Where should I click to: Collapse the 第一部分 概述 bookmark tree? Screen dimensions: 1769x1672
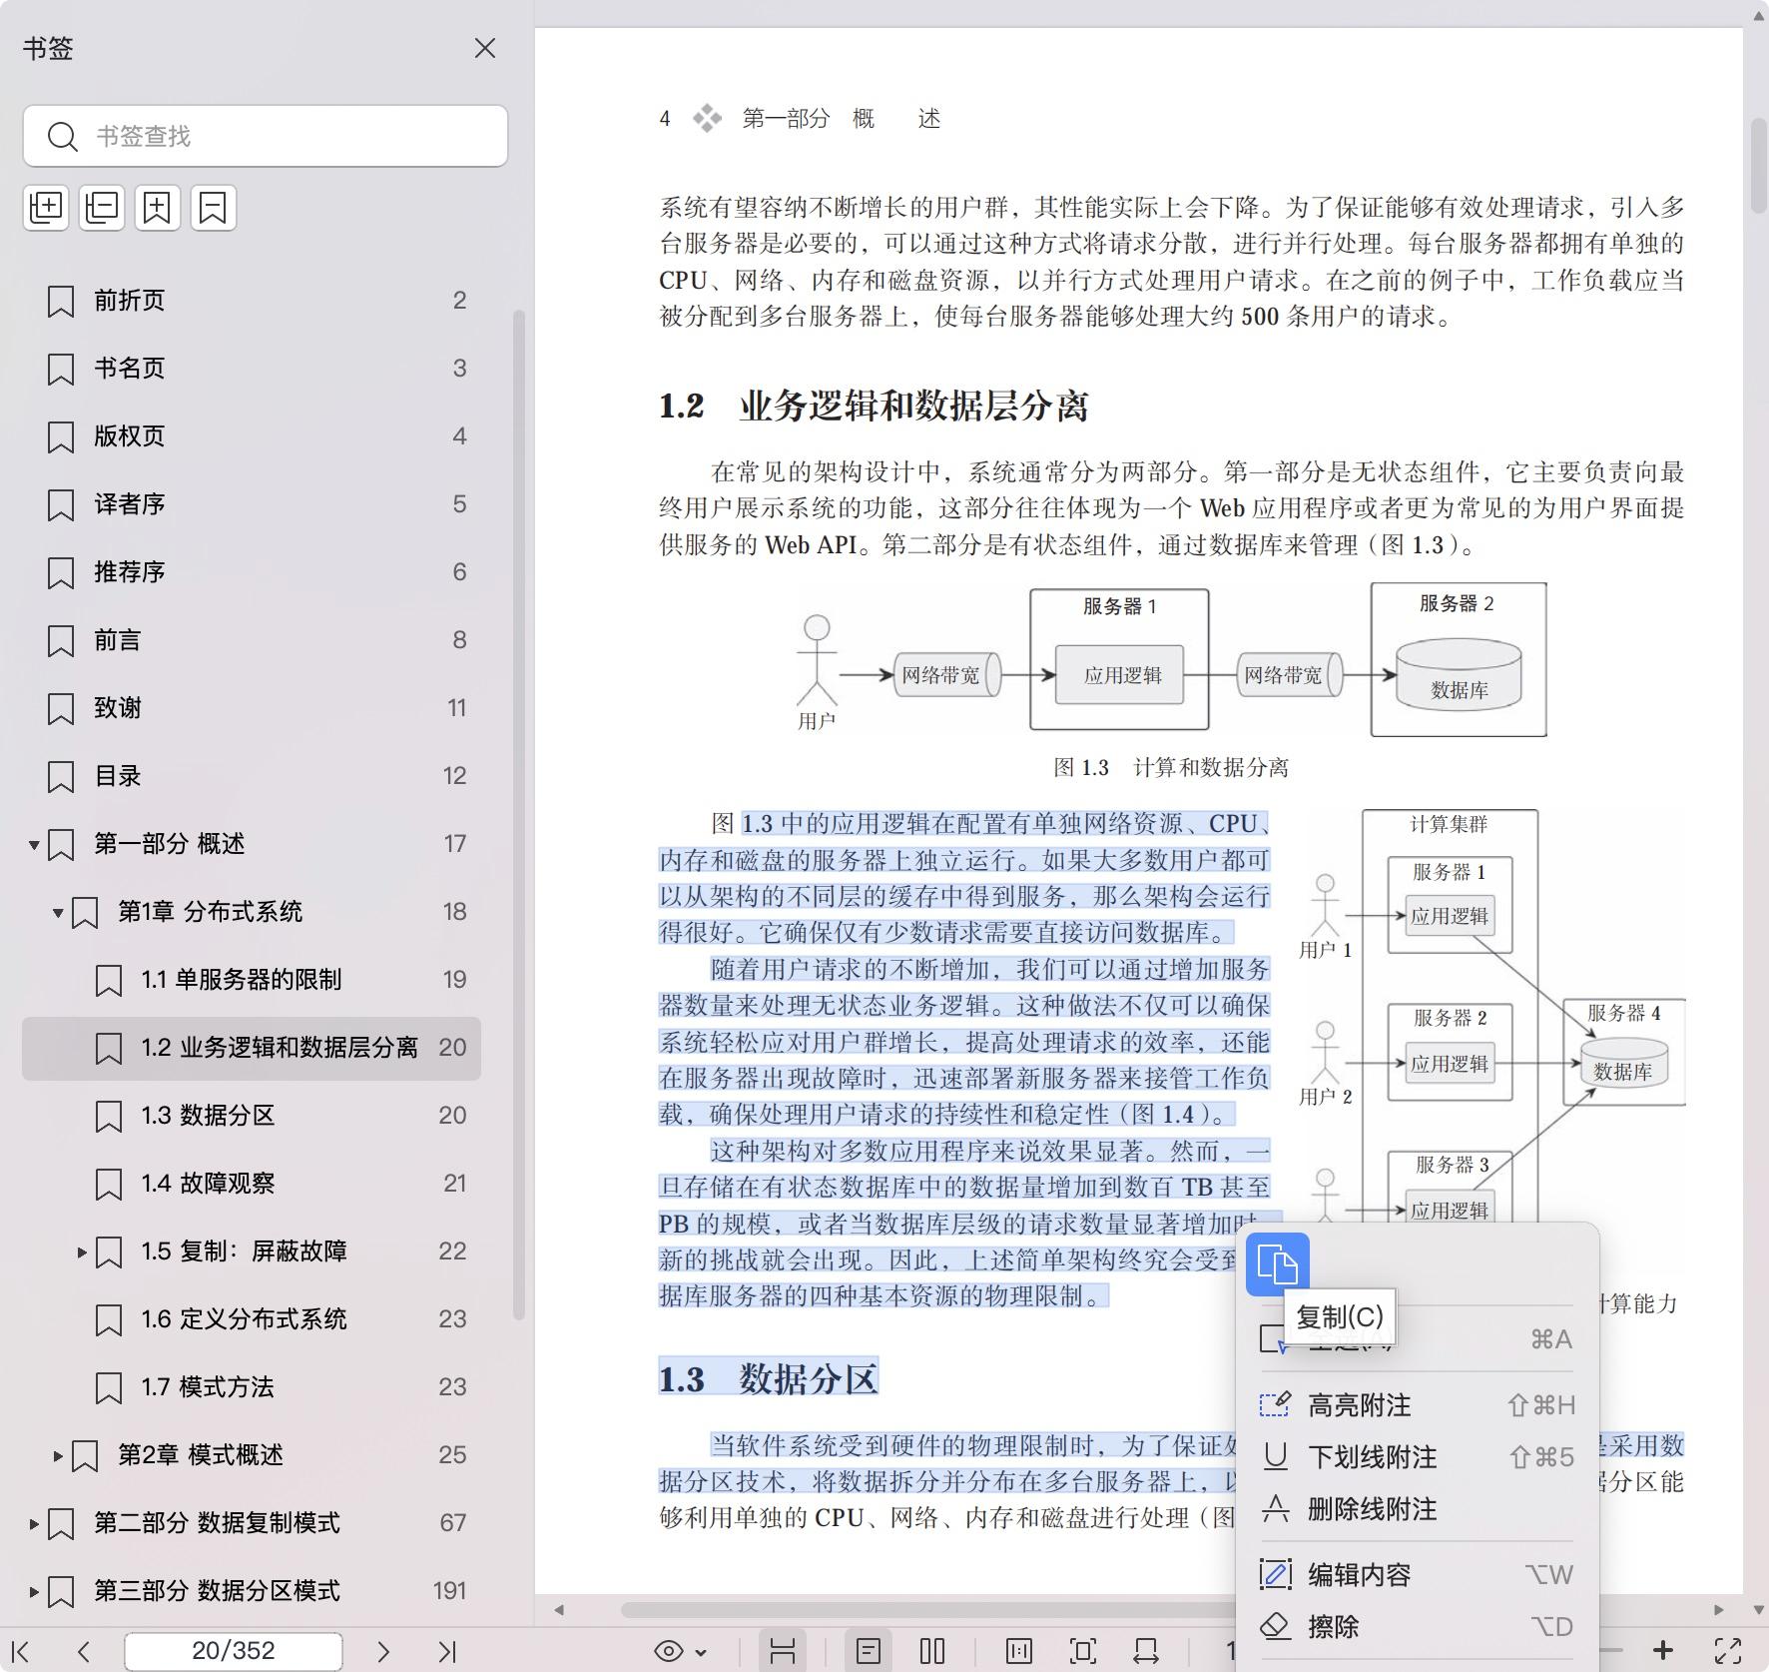[36, 844]
